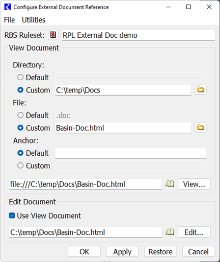This screenshot has height=262, width=220.
Task: Click the Apply button
Action: pyautogui.click(x=122, y=251)
